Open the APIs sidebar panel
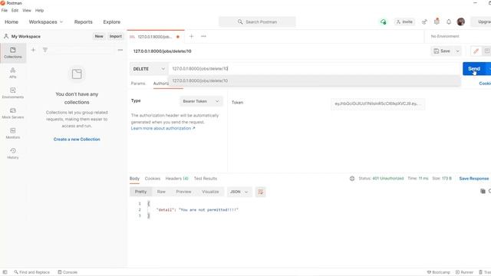The image size is (491, 276). click(13, 73)
